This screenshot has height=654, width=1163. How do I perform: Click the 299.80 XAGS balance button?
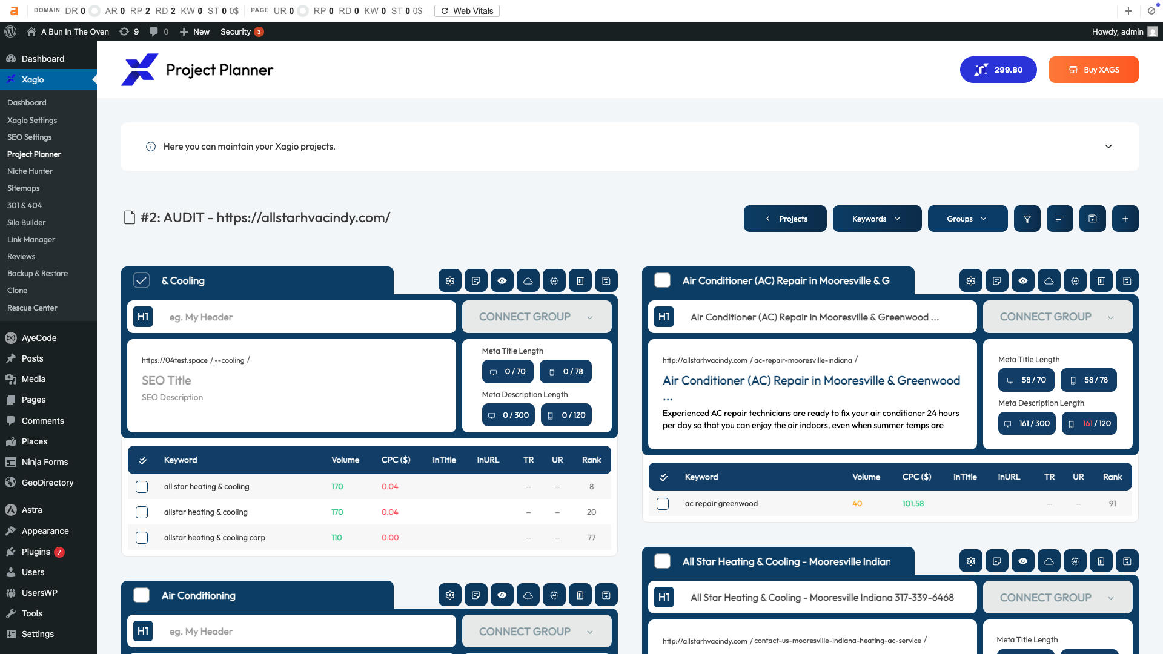pyautogui.click(x=998, y=70)
